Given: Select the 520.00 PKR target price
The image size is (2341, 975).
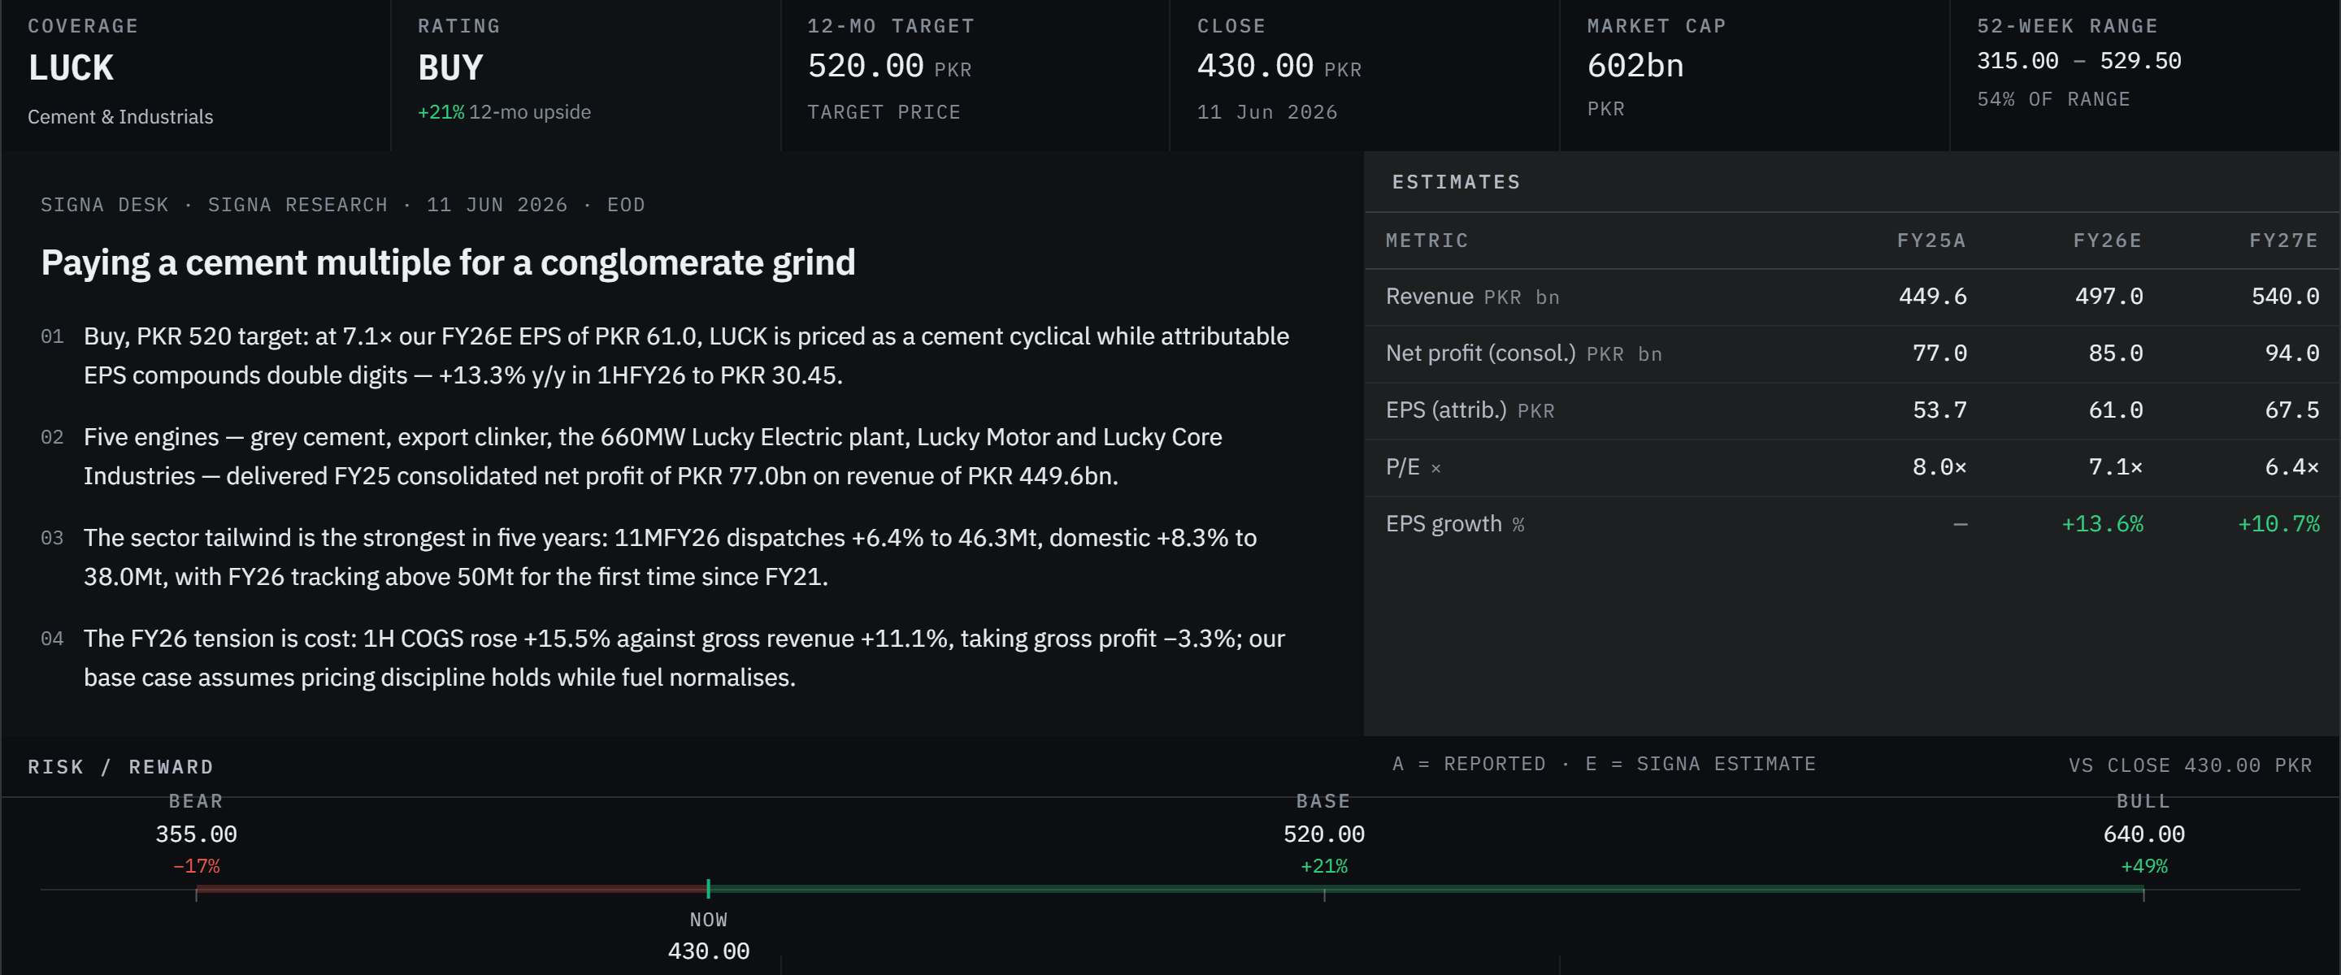Looking at the screenshot, I should pyautogui.click(x=890, y=67).
